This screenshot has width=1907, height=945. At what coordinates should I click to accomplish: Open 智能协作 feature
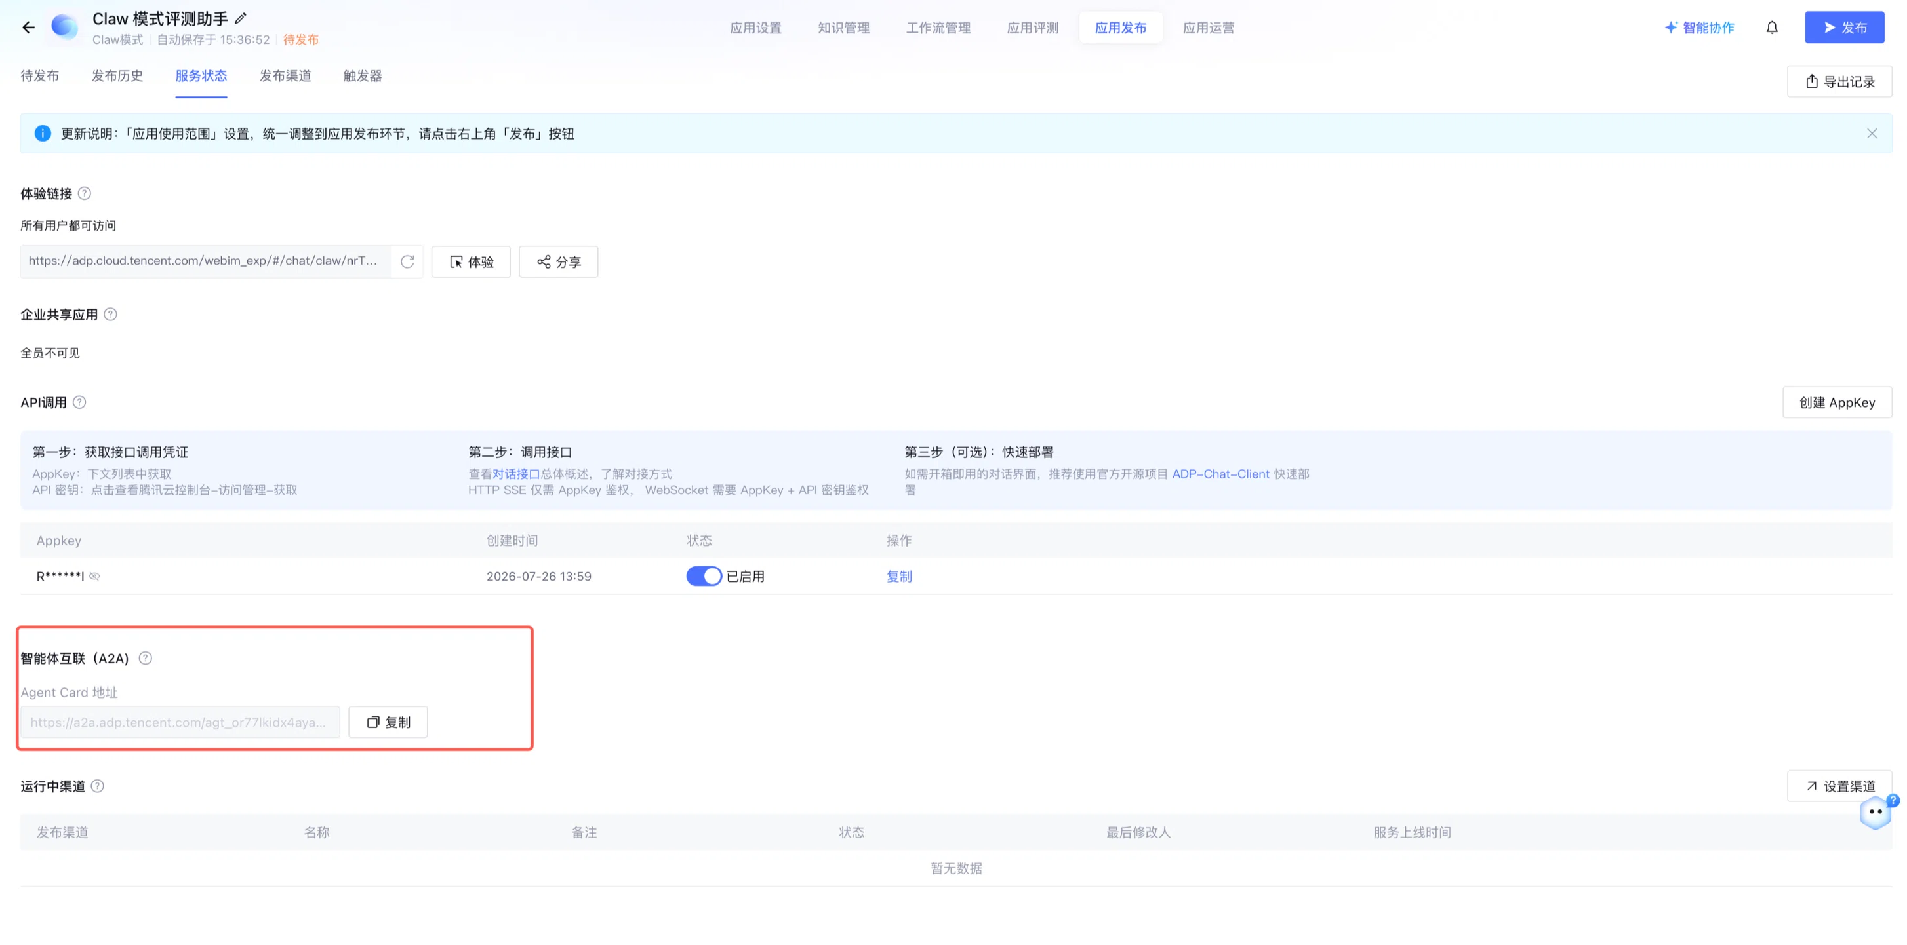(1699, 28)
